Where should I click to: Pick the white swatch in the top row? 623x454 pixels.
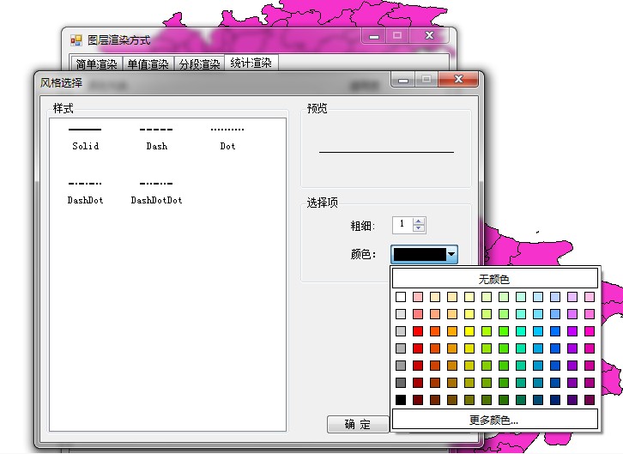pos(401,297)
